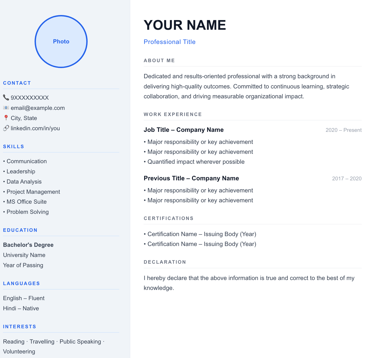Click the INTERESTS section heading
Viewport: 373px width, 358px height.
click(x=20, y=327)
